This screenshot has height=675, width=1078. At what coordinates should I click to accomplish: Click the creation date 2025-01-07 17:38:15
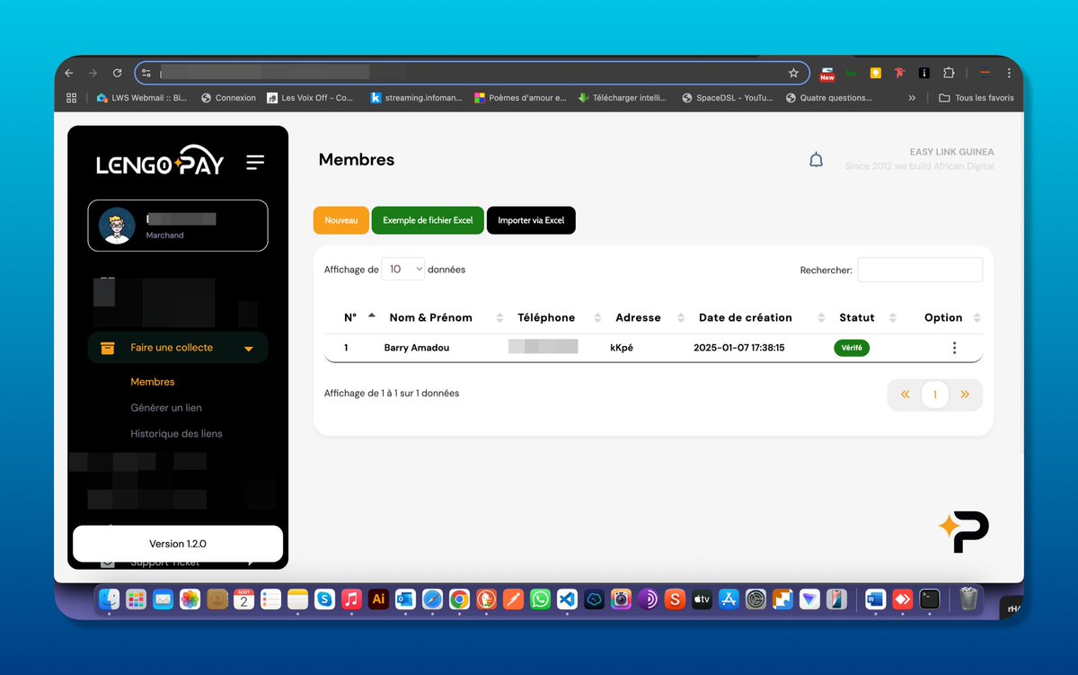pos(739,348)
